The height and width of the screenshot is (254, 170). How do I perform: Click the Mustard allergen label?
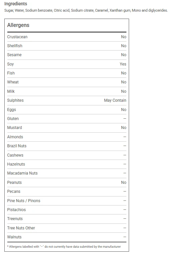14,128
